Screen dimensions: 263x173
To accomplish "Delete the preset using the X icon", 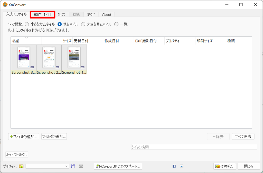I will [x=81, y=166].
